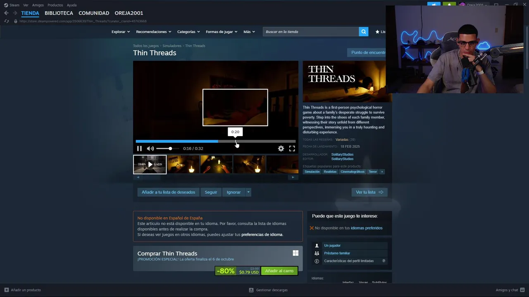This screenshot has height=297, width=529.
Task: Open the Ver menu
Action: click(26, 5)
